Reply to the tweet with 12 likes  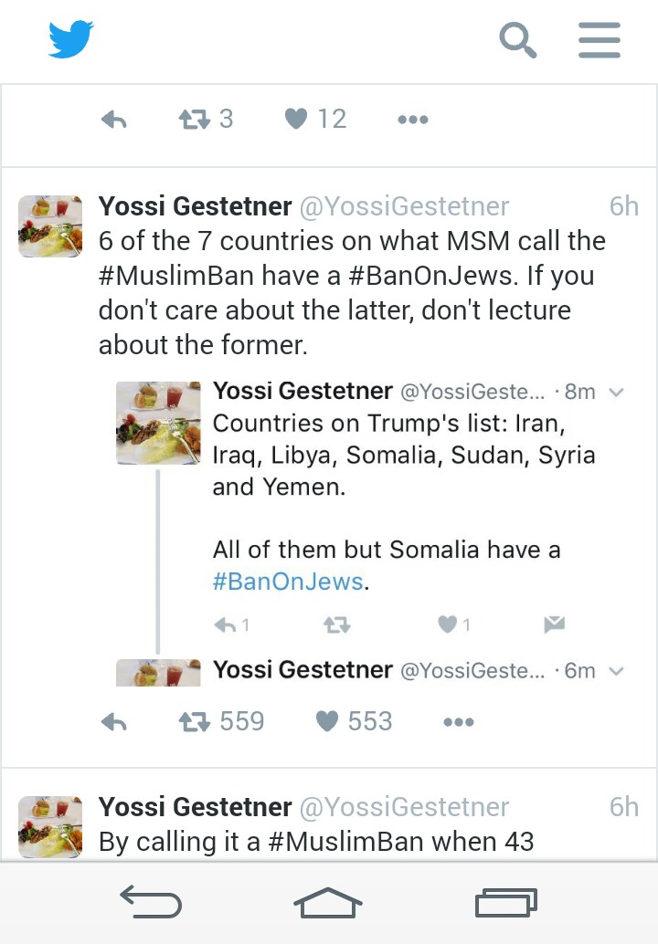point(113,120)
